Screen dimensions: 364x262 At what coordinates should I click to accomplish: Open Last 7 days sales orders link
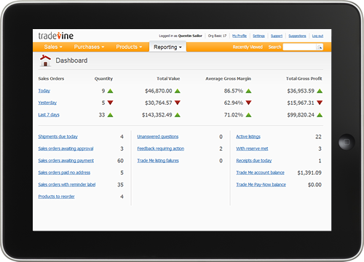pyautogui.click(x=49, y=115)
